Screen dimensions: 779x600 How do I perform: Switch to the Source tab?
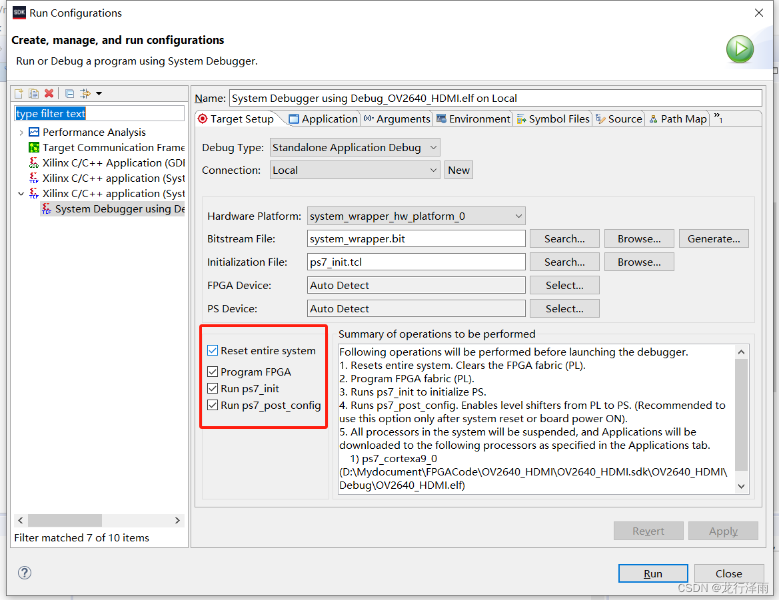tap(618, 119)
